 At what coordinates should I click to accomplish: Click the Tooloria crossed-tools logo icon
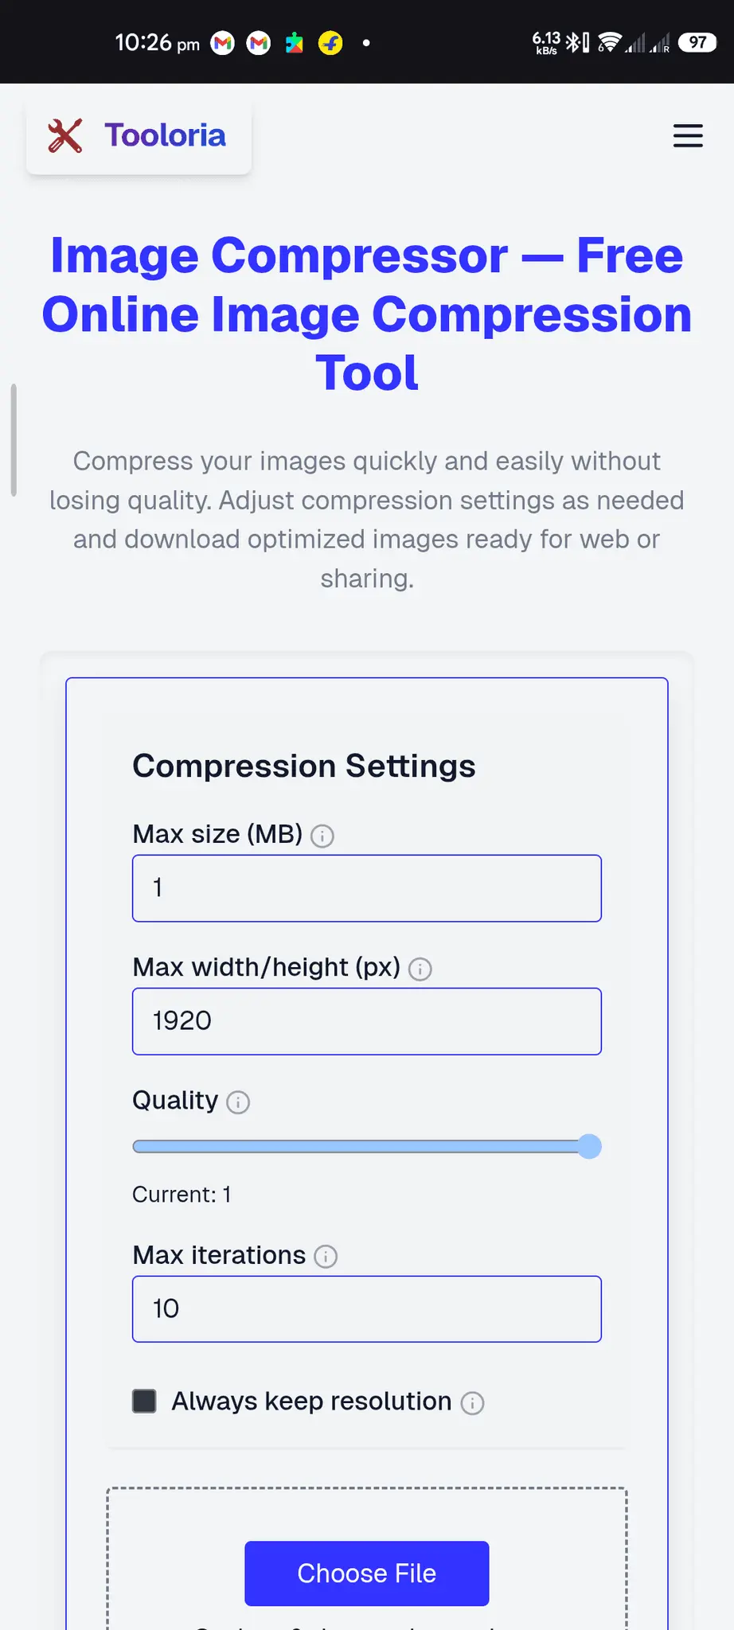point(65,135)
